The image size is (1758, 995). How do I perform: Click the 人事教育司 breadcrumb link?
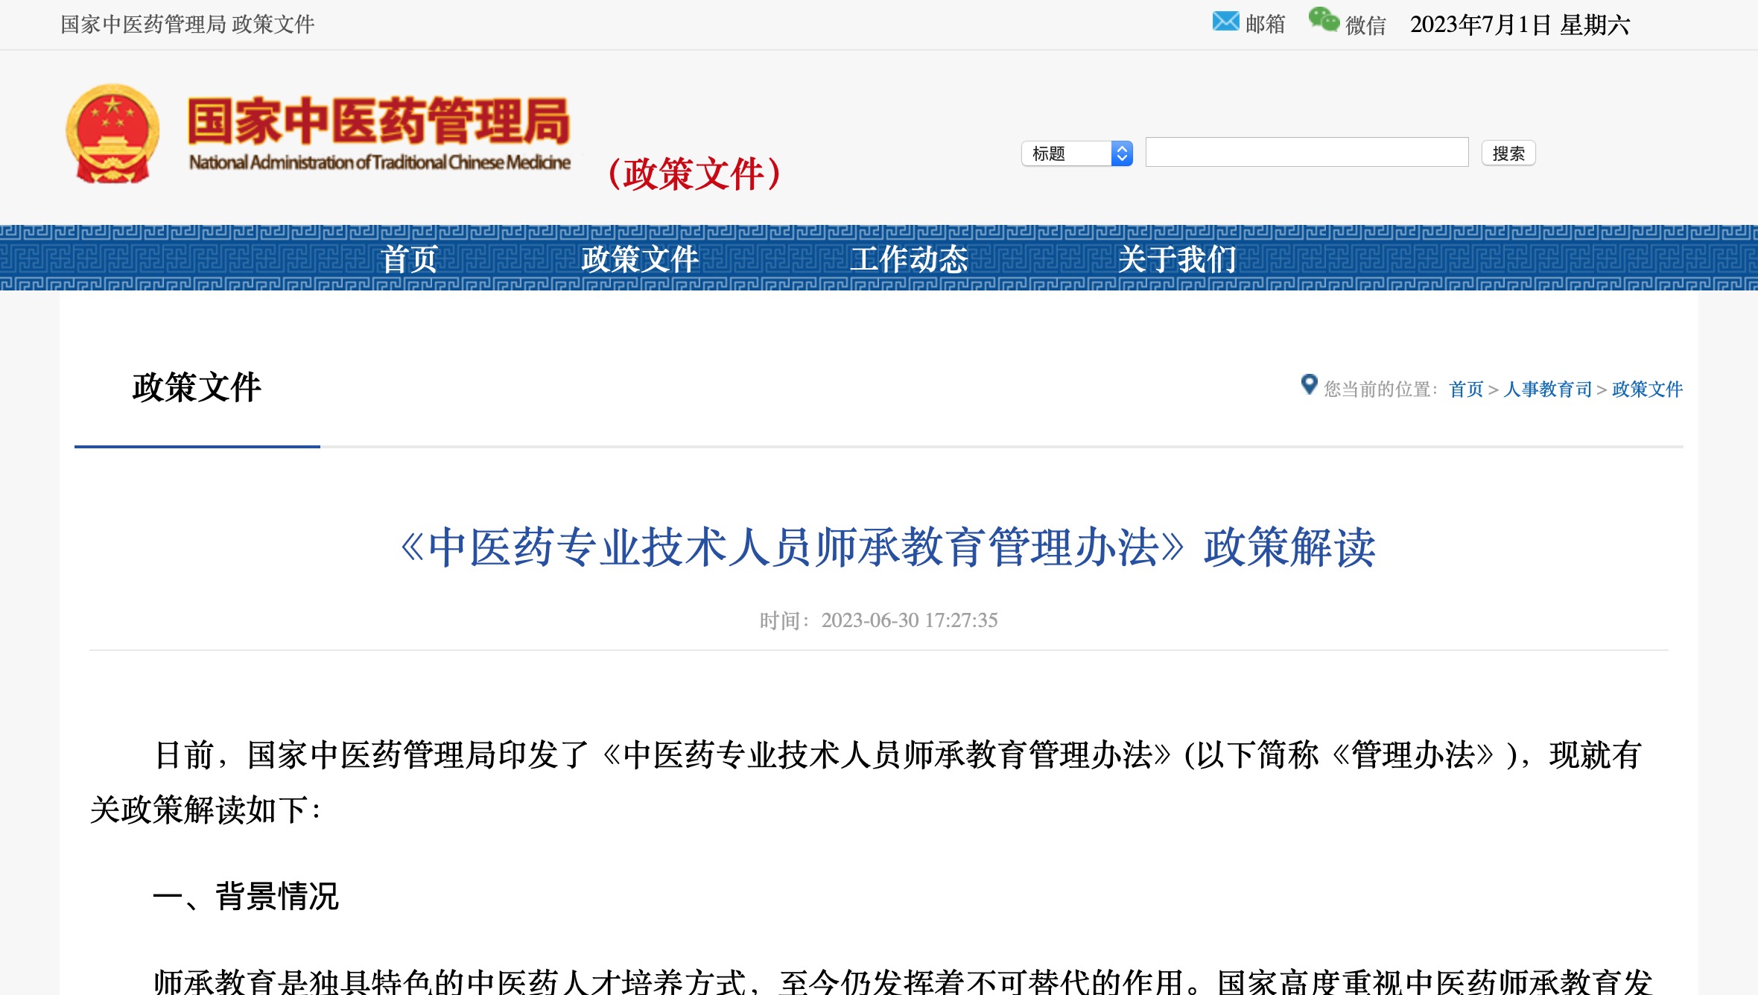pyautogui.click(x=1547, y=390)
